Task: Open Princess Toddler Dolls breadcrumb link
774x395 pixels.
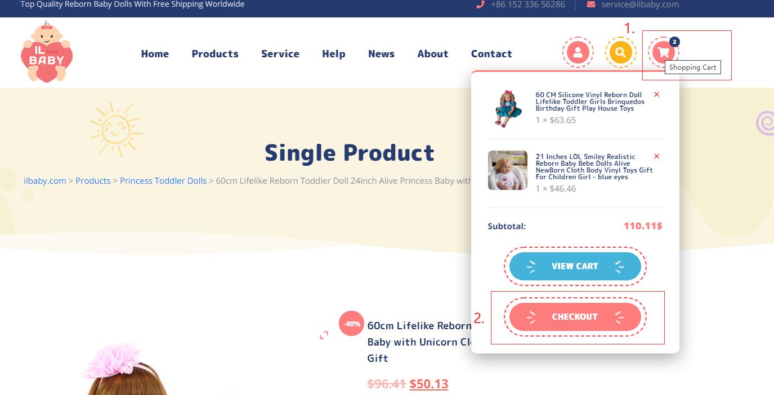Action: 163,181
